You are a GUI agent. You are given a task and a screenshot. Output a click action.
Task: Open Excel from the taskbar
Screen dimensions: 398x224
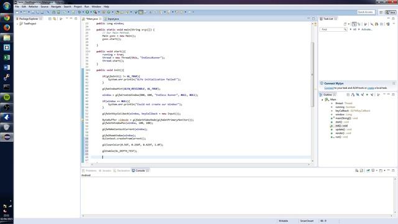click(7, 57)
